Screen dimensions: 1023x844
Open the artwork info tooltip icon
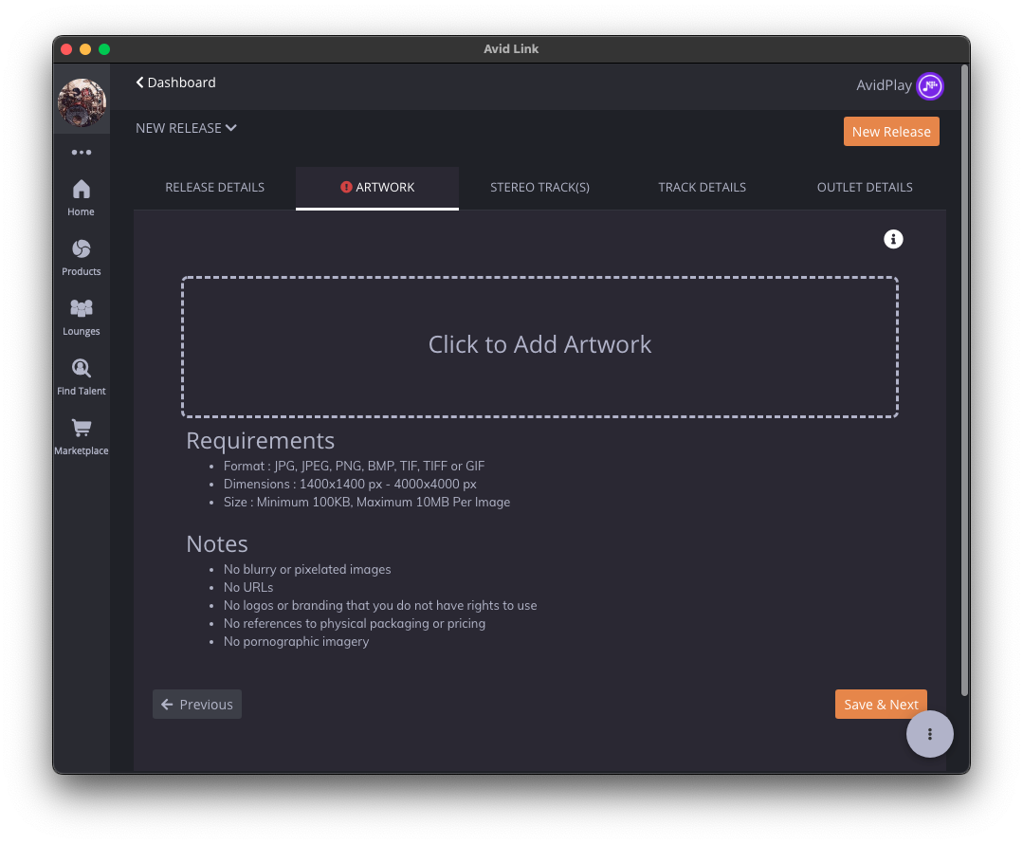pyautogui.click(x=892, y=239)
